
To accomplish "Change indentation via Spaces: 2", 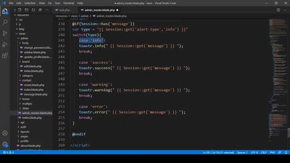I will pos(242,153).
